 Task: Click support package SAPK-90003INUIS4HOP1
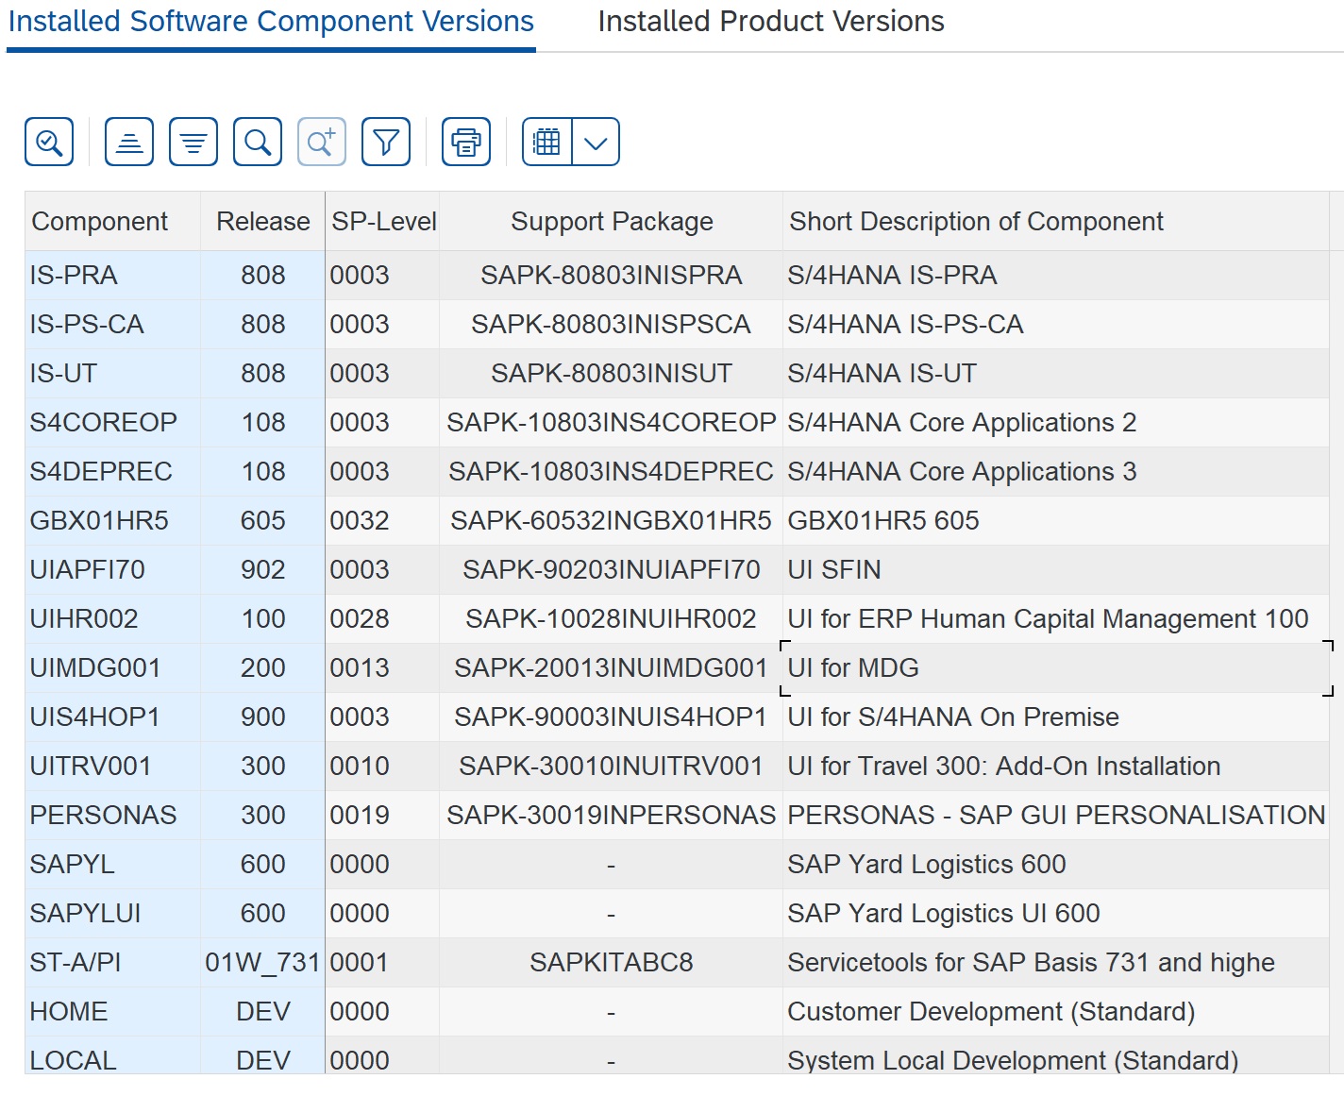[612, 717]
